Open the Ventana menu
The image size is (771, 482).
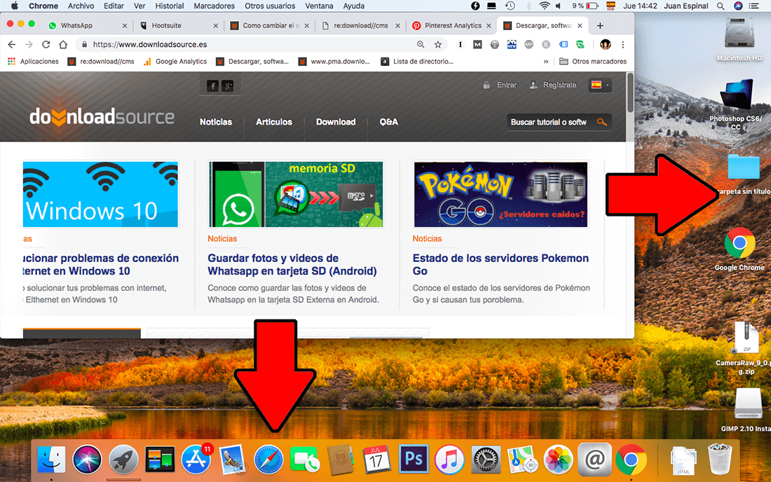click(319, 6)
